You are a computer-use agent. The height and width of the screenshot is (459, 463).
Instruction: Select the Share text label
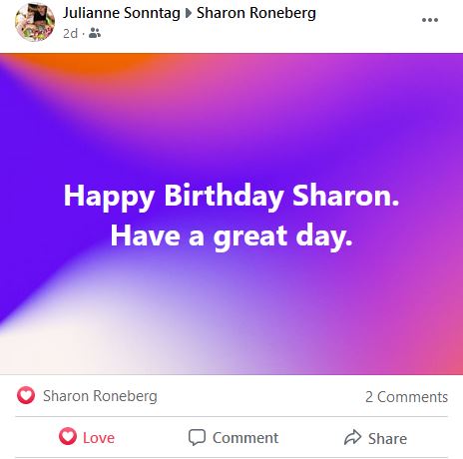click(387, 438)
